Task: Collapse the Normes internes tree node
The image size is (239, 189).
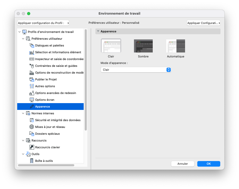Action: pyautogui.click(x=23, y=114)
